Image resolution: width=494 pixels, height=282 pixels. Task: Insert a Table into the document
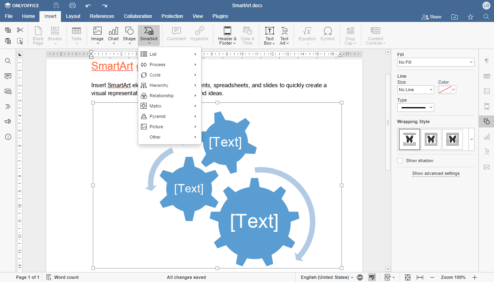76,35
